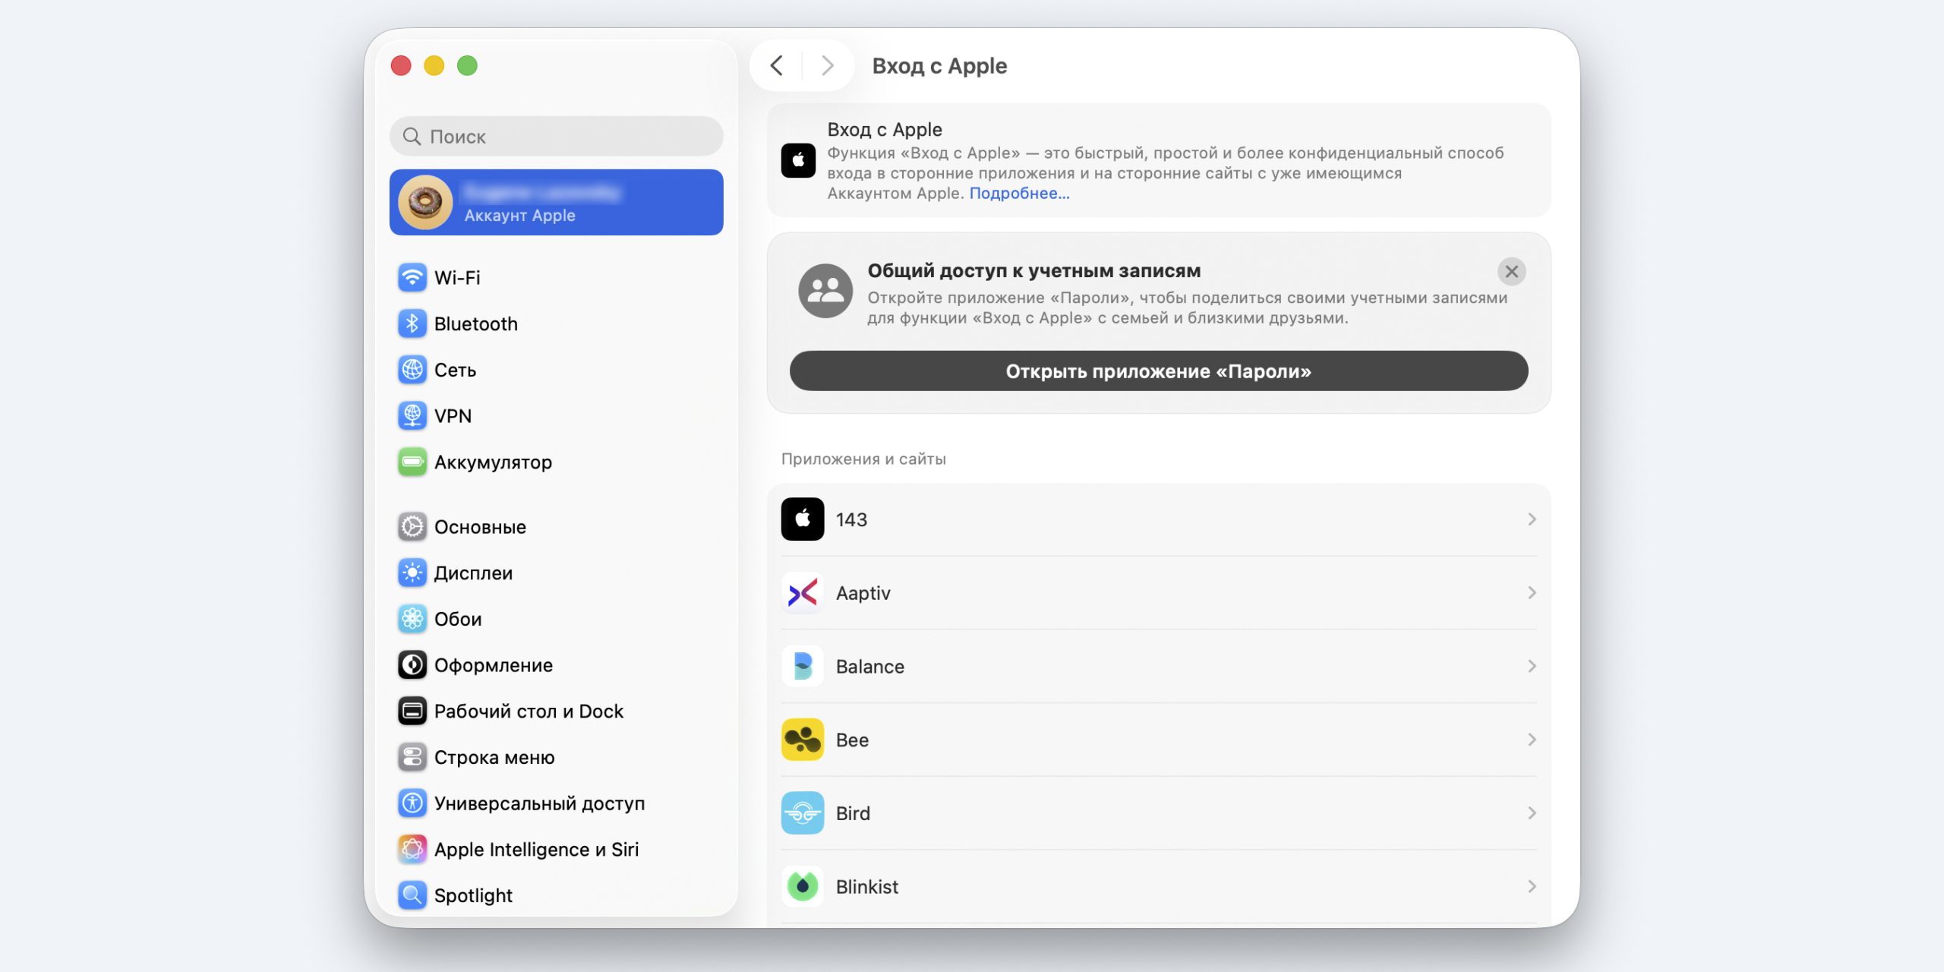Click the Основные gear icon
This screenshot has width=1944, height=972.
point(412,527)
